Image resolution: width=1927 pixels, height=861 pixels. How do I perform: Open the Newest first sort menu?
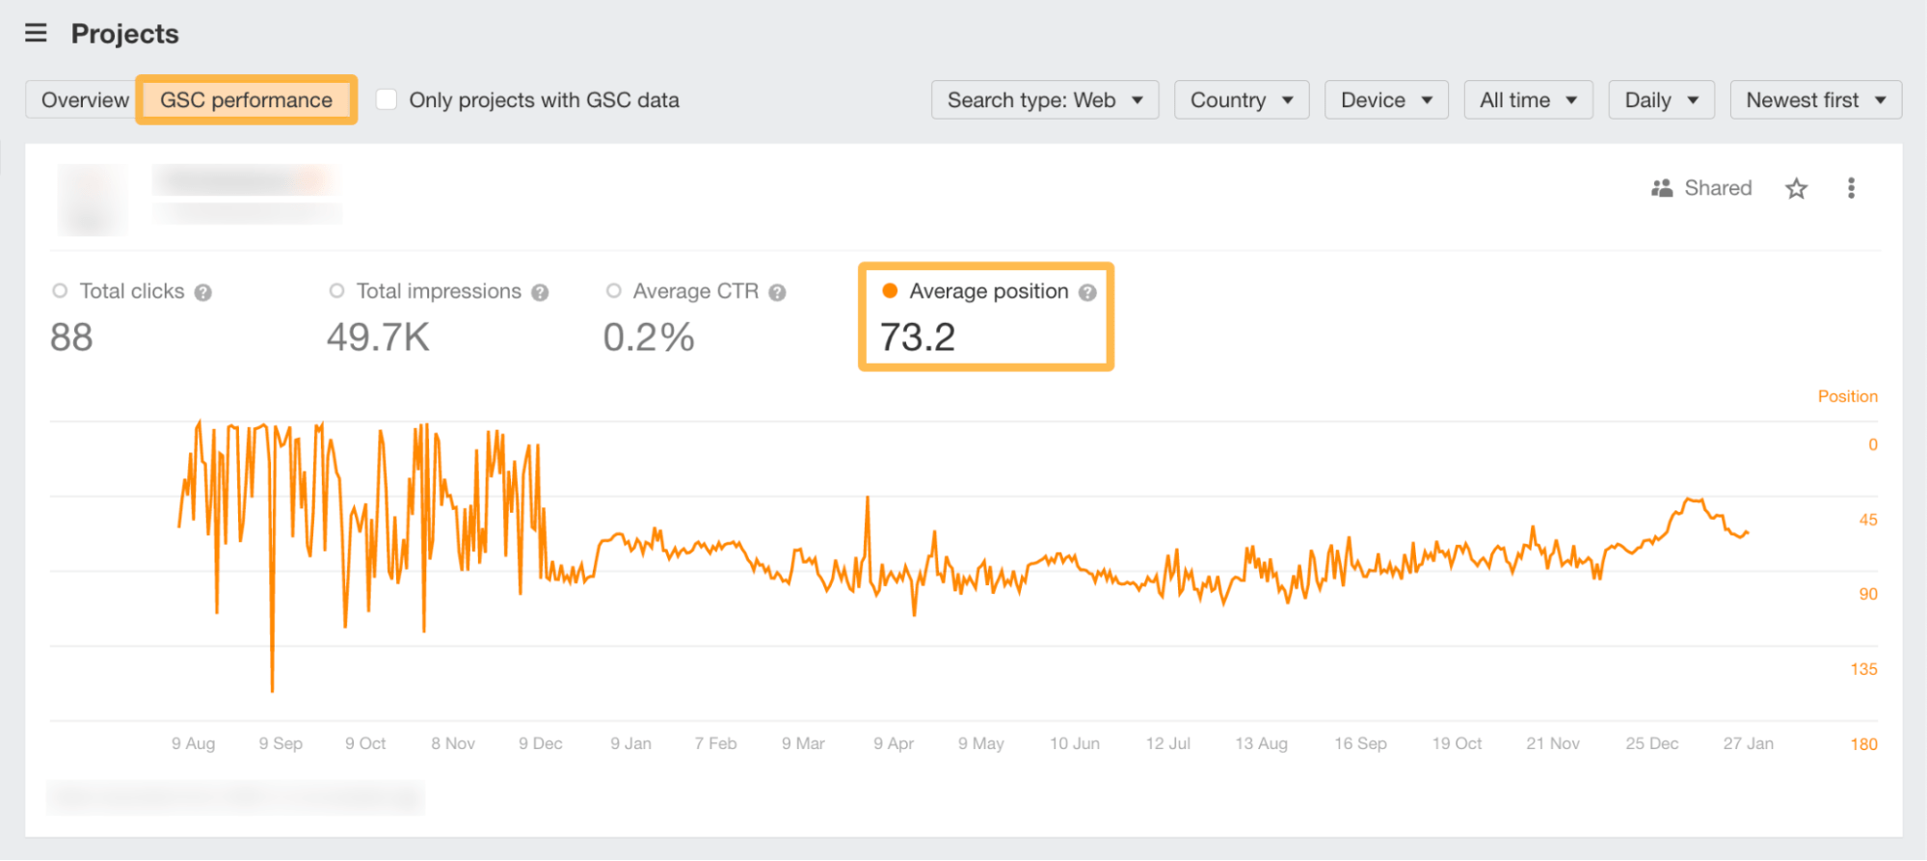click(1814, 100)
